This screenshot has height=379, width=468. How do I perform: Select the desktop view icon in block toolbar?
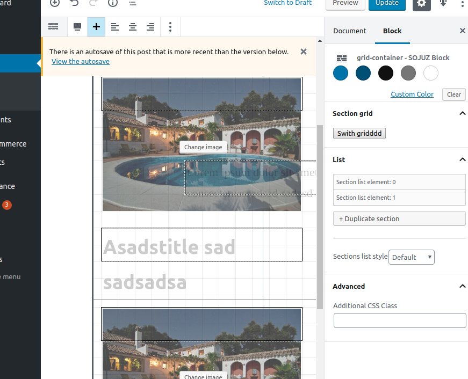(x=77, y=27)
